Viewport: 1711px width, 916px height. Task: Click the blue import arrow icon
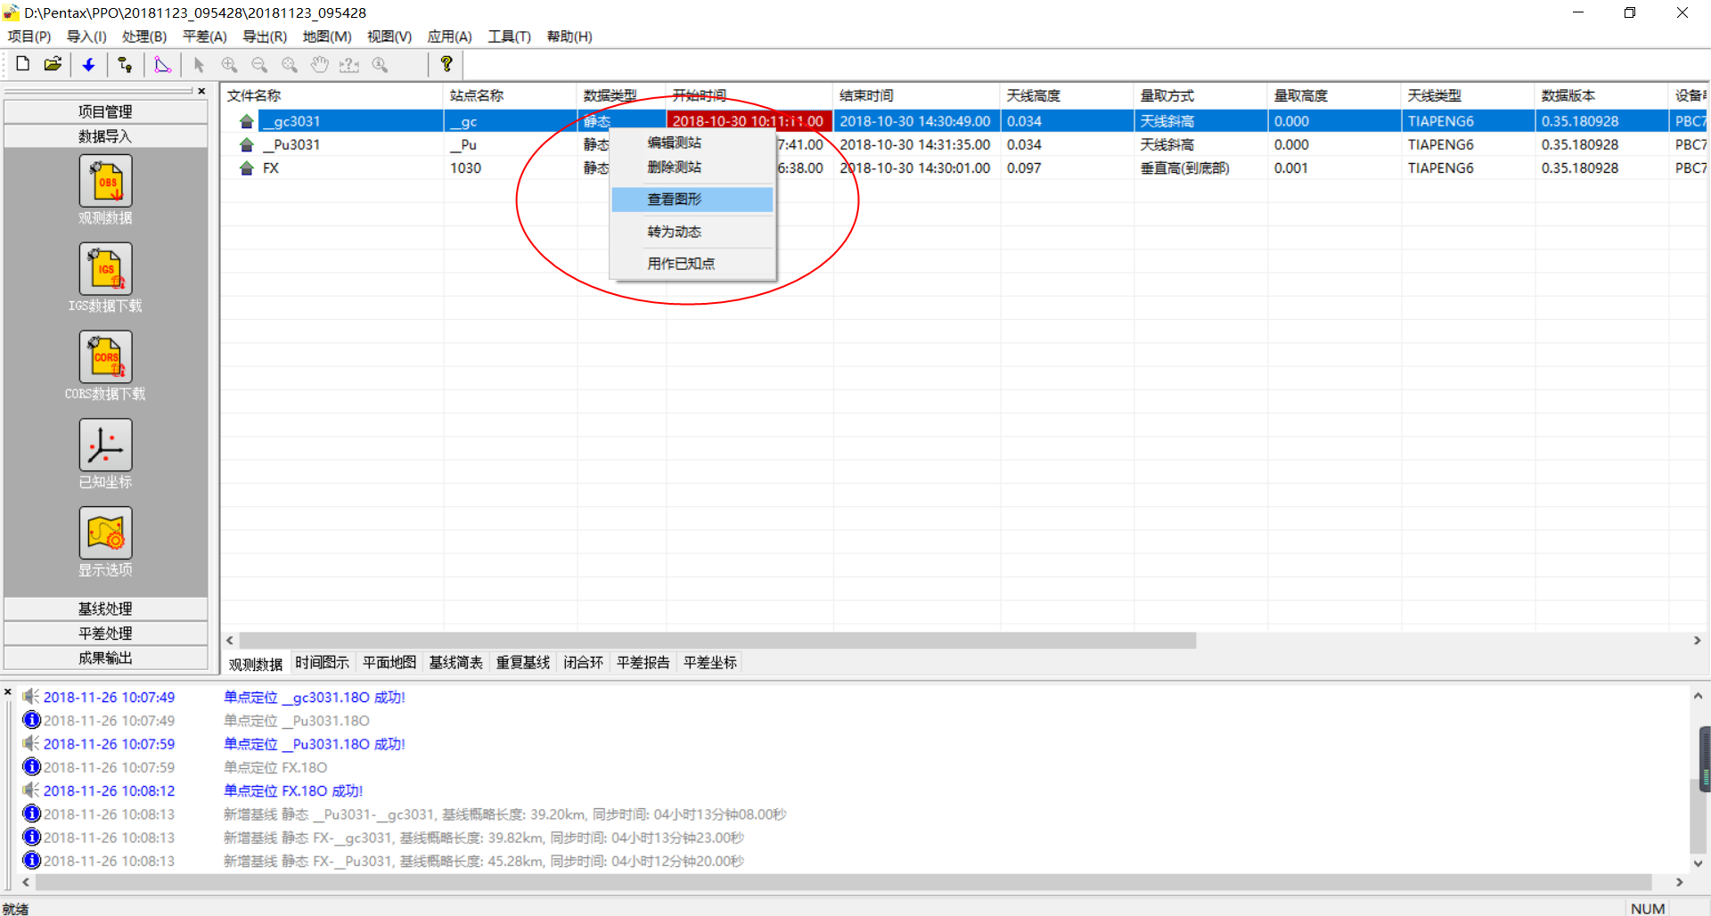(x=88, y=64)
